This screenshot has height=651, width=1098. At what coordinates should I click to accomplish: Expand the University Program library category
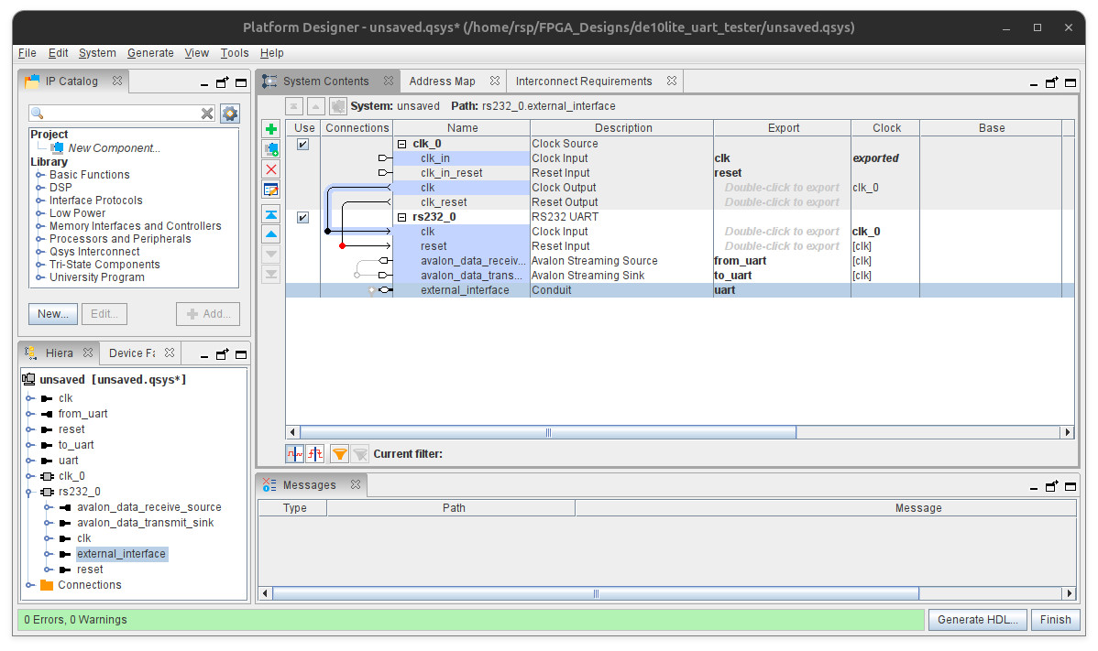click(40, 277)
